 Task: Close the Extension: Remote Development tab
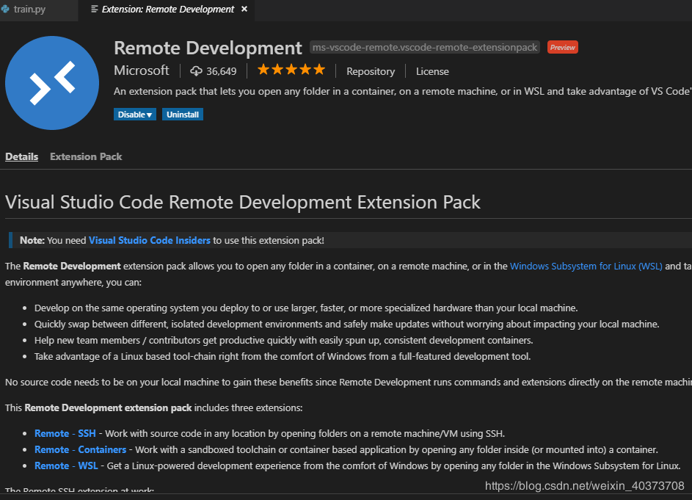(x=244, y=9)
